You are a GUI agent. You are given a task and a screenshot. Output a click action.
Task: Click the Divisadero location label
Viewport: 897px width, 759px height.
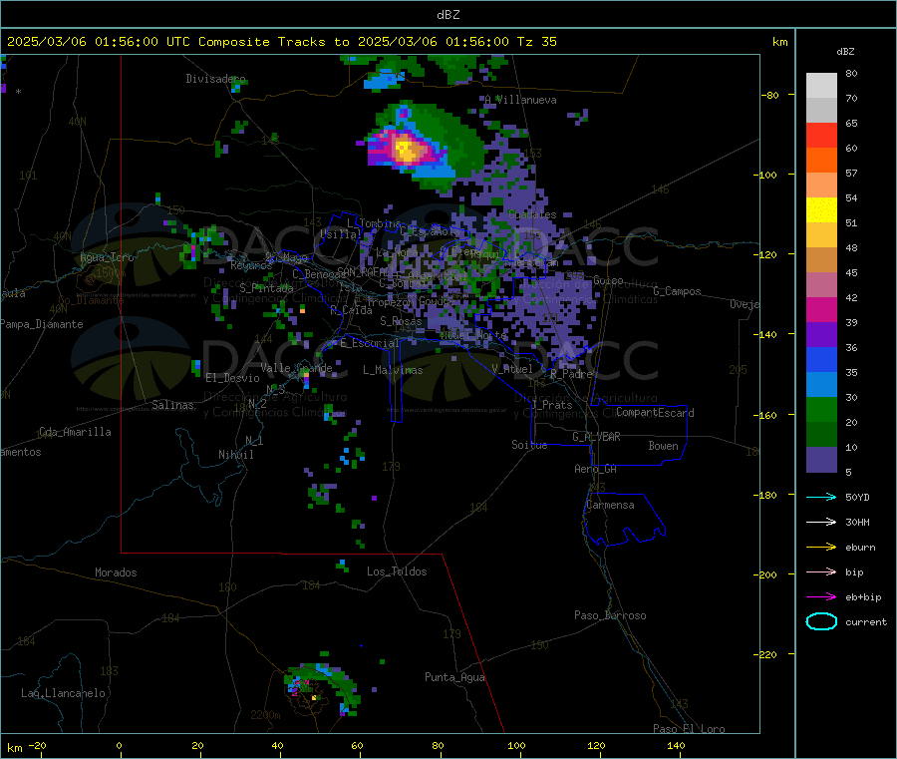(215, 79)
